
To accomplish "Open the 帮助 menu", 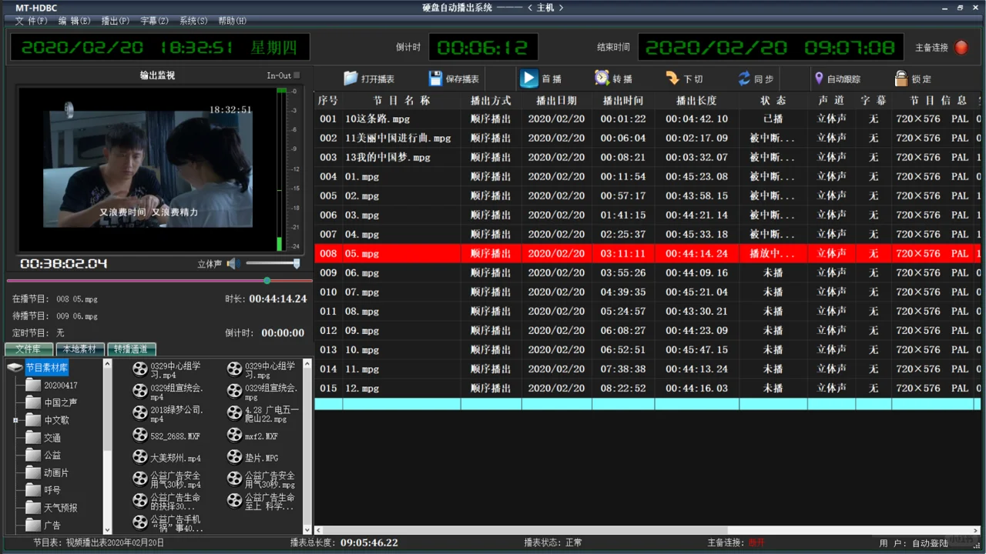I will click(233, 21).
